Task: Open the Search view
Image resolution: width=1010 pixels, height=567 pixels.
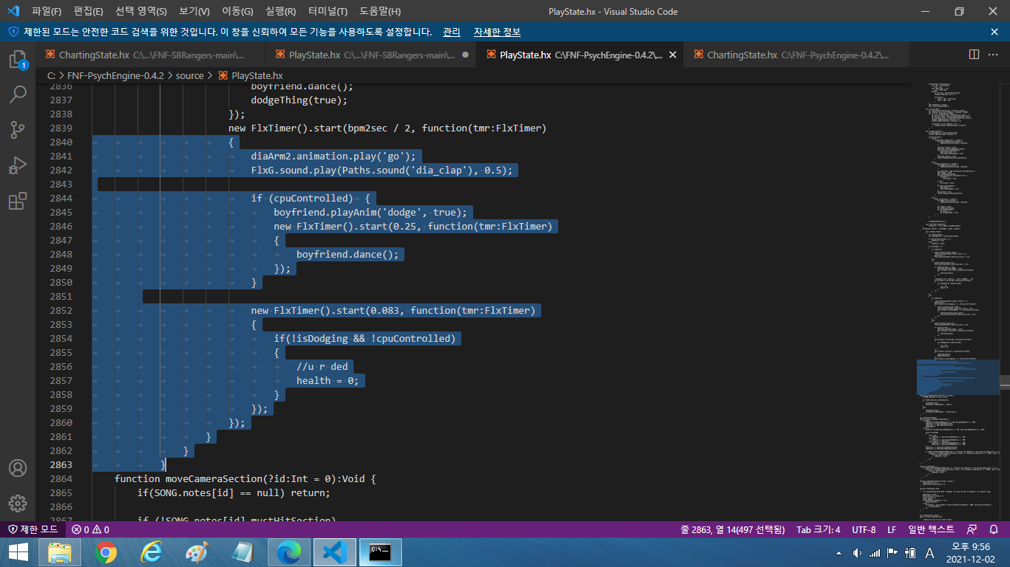Action: tap(18, 94)
